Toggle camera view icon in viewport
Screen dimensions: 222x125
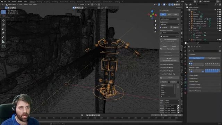click(x=155, y=28)
